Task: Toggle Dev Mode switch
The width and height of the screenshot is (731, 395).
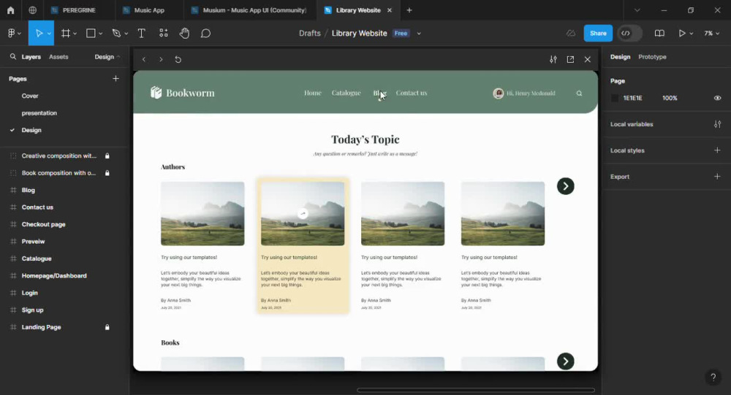Action: [x=630, y=33]
